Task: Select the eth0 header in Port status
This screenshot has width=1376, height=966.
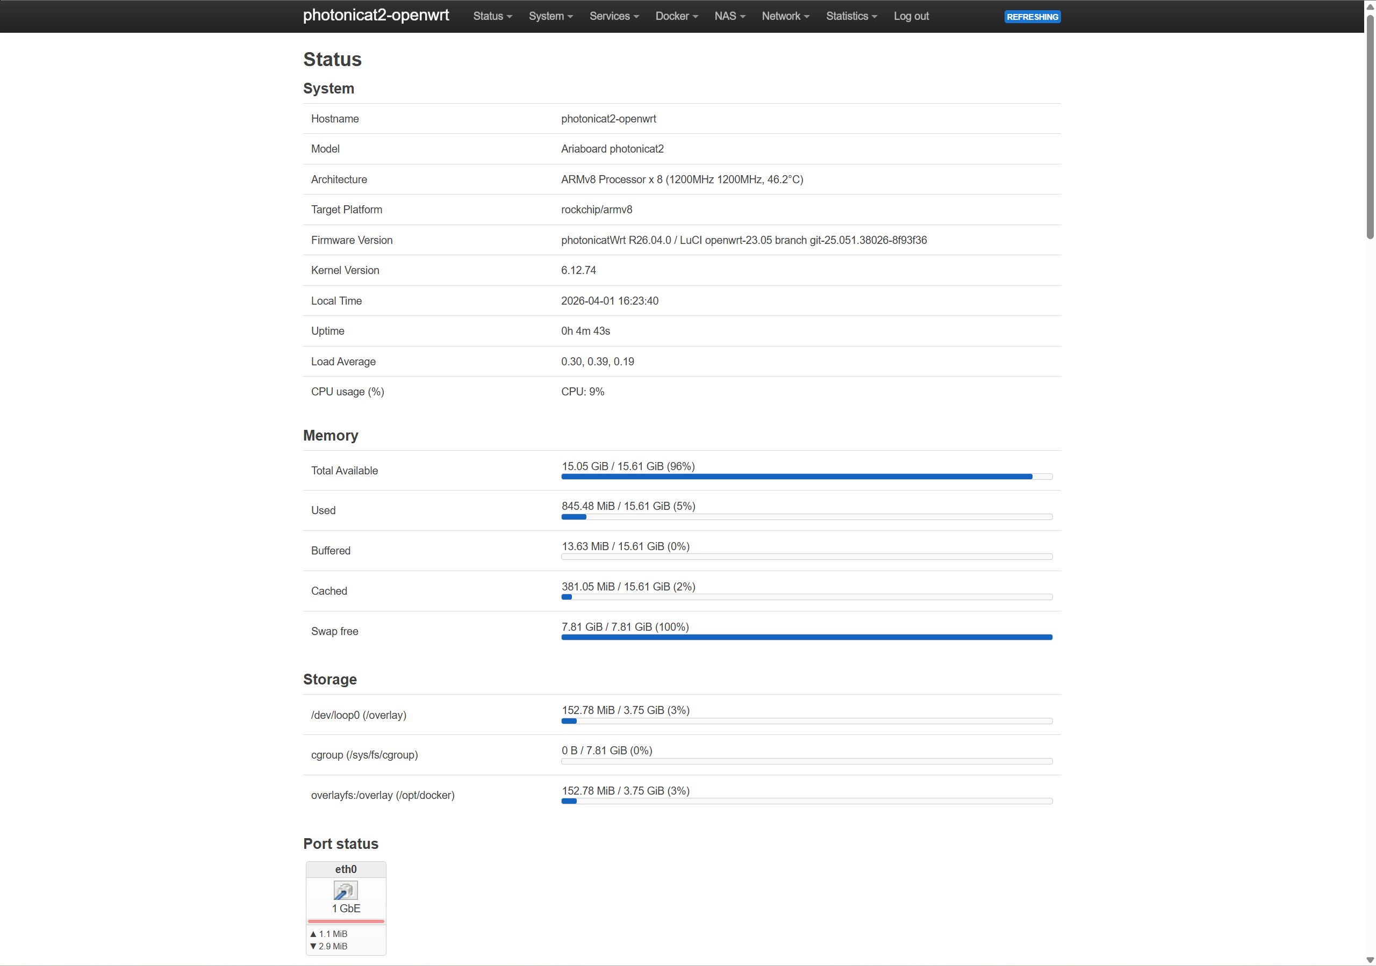Action: tap(345, 869)
